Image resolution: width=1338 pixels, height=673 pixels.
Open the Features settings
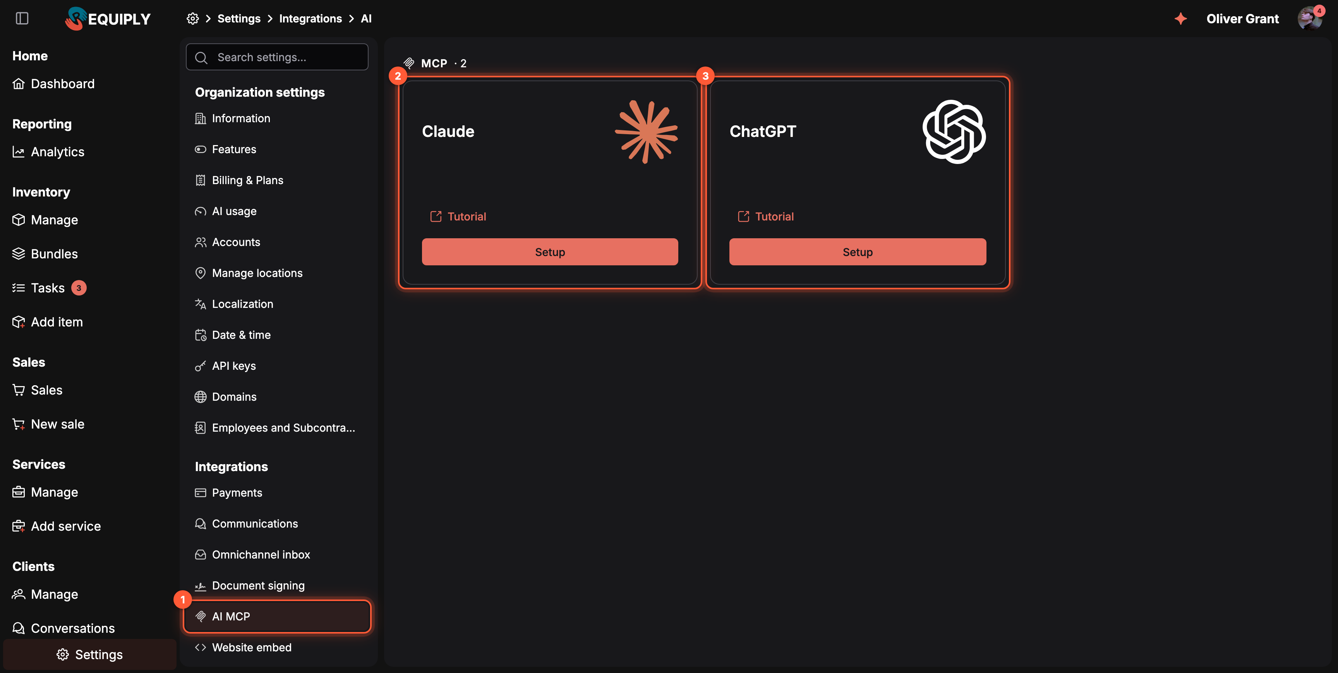pos(225,149)
